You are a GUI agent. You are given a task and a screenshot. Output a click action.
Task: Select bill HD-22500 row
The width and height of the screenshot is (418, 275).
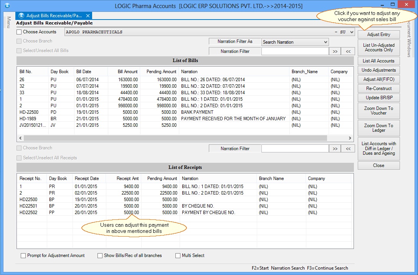click(185, 112)
